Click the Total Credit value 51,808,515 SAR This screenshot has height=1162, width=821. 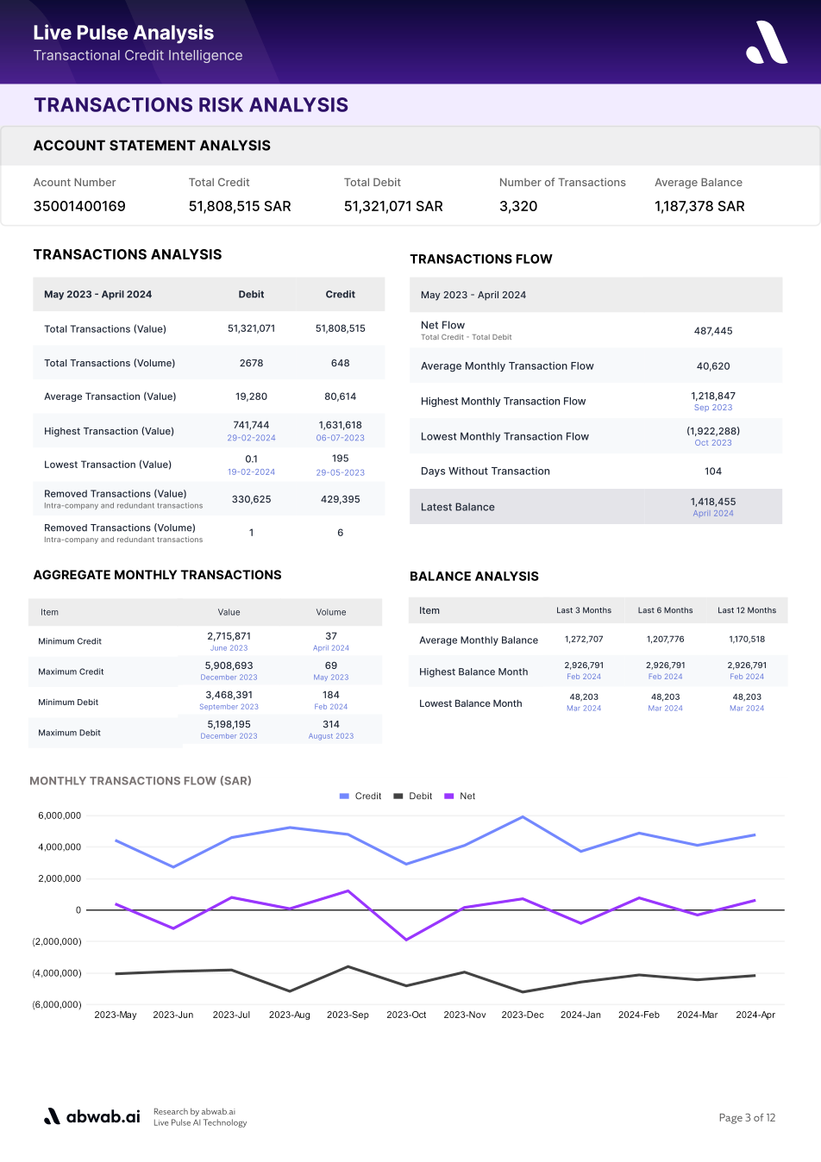(x=240, y=207)
